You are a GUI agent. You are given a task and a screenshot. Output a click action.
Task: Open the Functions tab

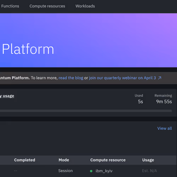[10, 6]
